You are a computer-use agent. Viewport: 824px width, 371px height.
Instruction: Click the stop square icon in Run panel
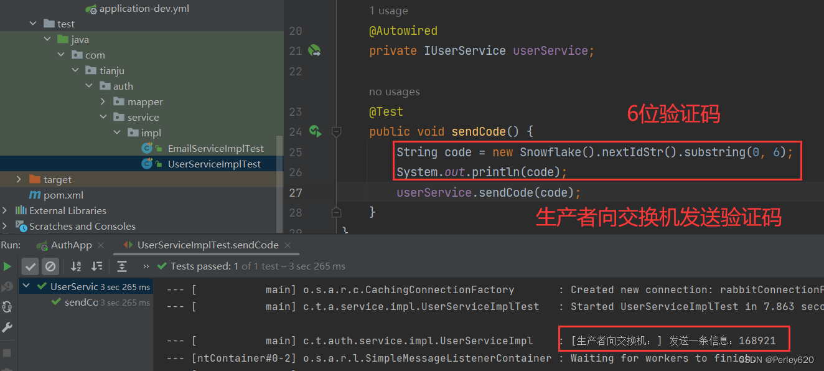pyautogui.click(x=7, y=353)
